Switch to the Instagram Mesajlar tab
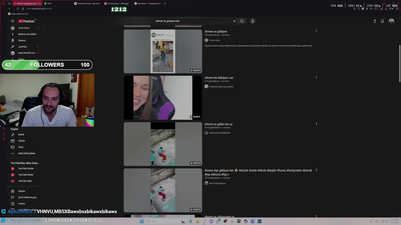The width and height of the screenshot is (401, 225). (117, 3)
